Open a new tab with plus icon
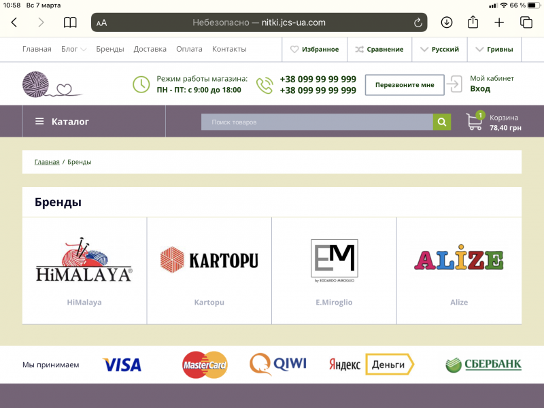The image size is (544, 408). point(499,22)
